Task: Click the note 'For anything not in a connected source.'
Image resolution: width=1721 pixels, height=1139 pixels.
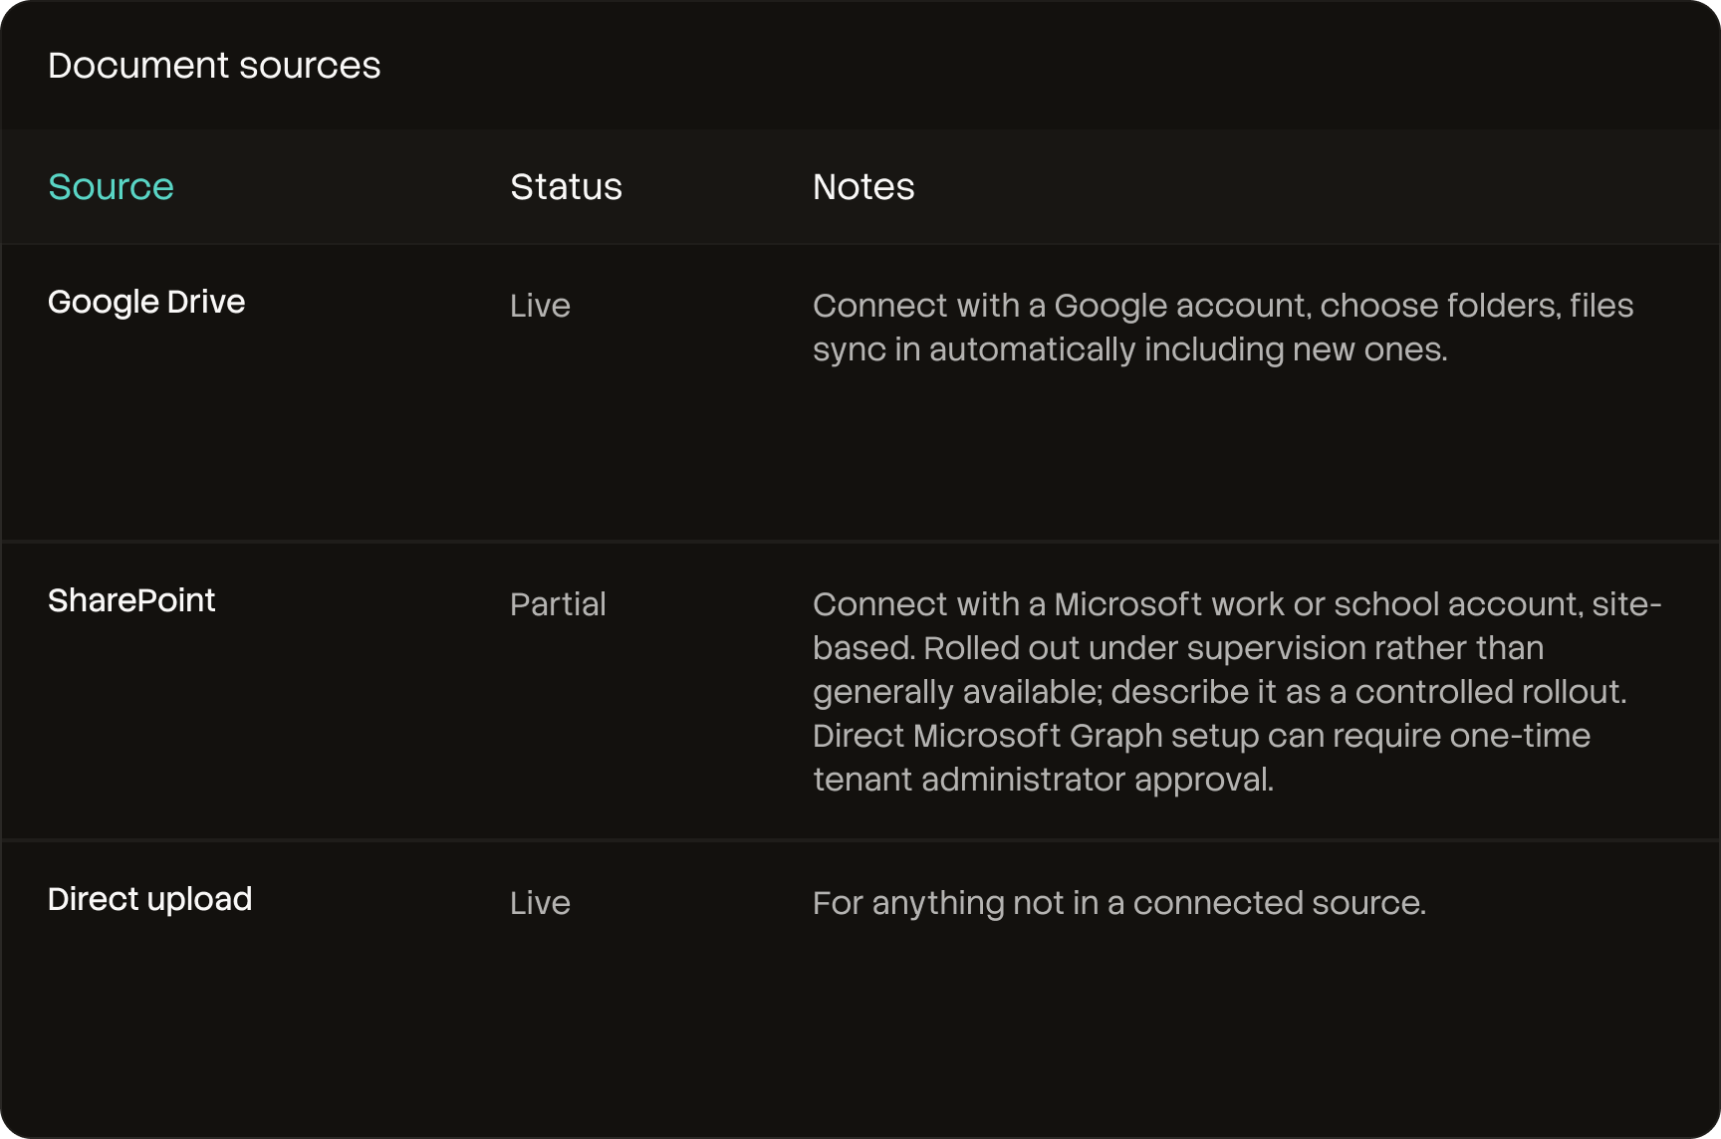Action: [1119, 903]
